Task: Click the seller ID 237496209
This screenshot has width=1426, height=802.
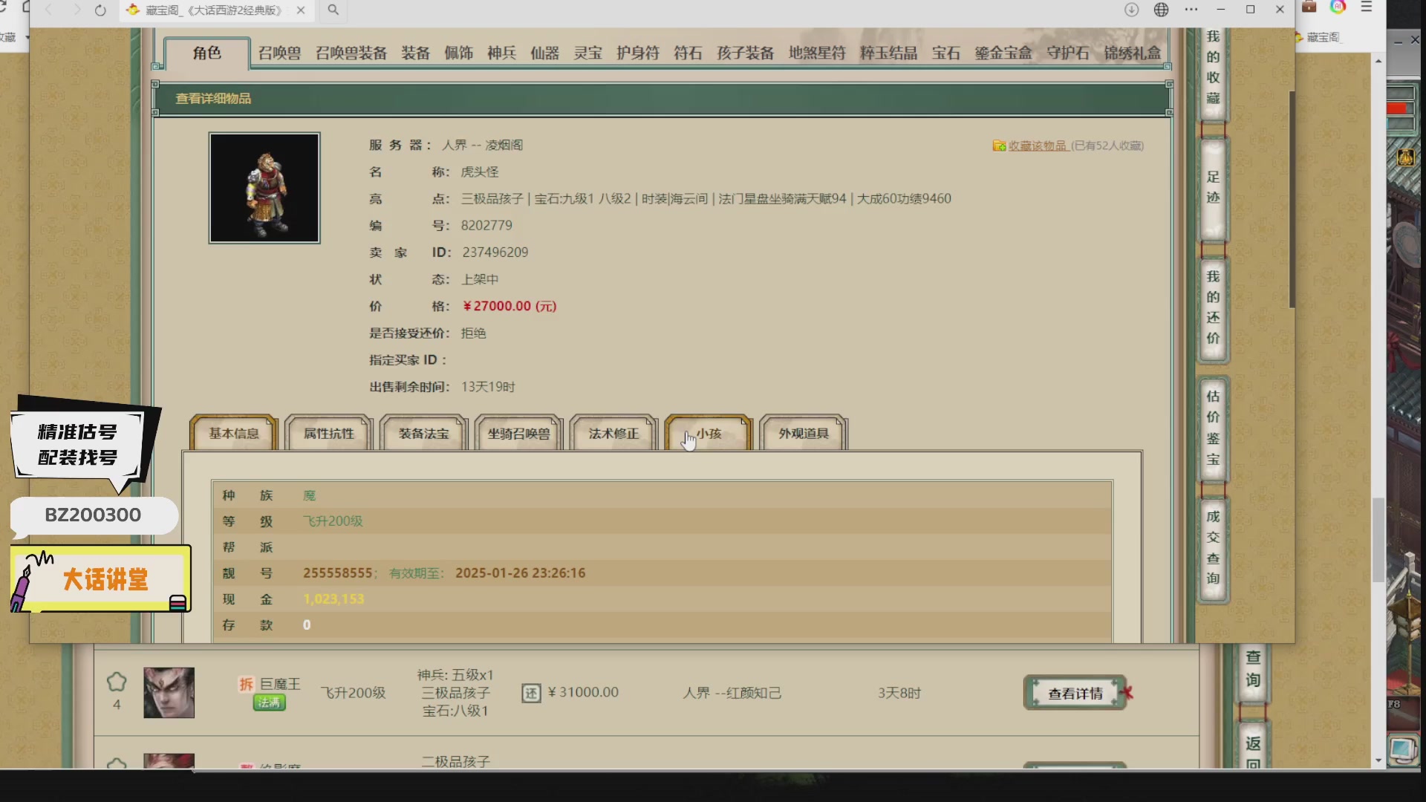Action: click(495, 252)
